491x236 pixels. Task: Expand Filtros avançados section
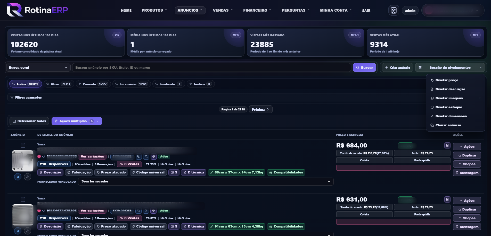click(26, 98)
